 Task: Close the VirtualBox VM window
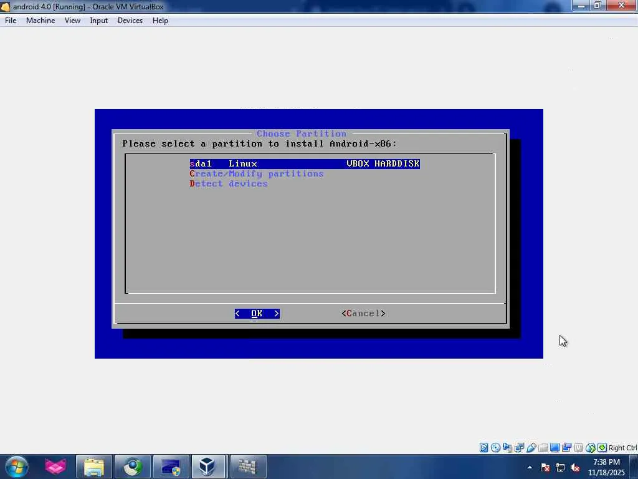point(622,5)
